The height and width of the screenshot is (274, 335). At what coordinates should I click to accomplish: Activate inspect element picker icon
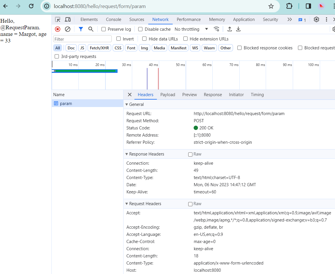pyautogui.click(x=58, y=20)
